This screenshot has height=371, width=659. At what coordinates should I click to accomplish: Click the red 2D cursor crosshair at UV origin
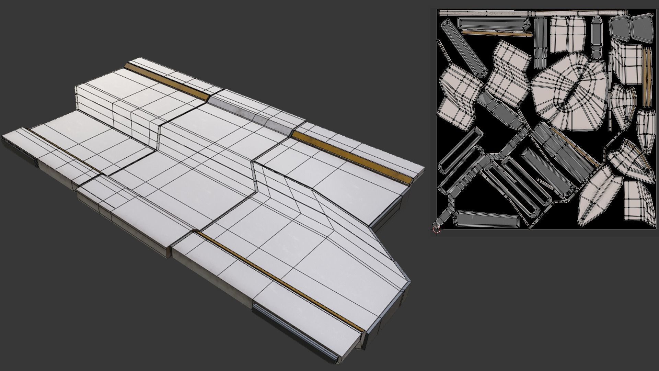pyautogui.click(x=437, y=230)
